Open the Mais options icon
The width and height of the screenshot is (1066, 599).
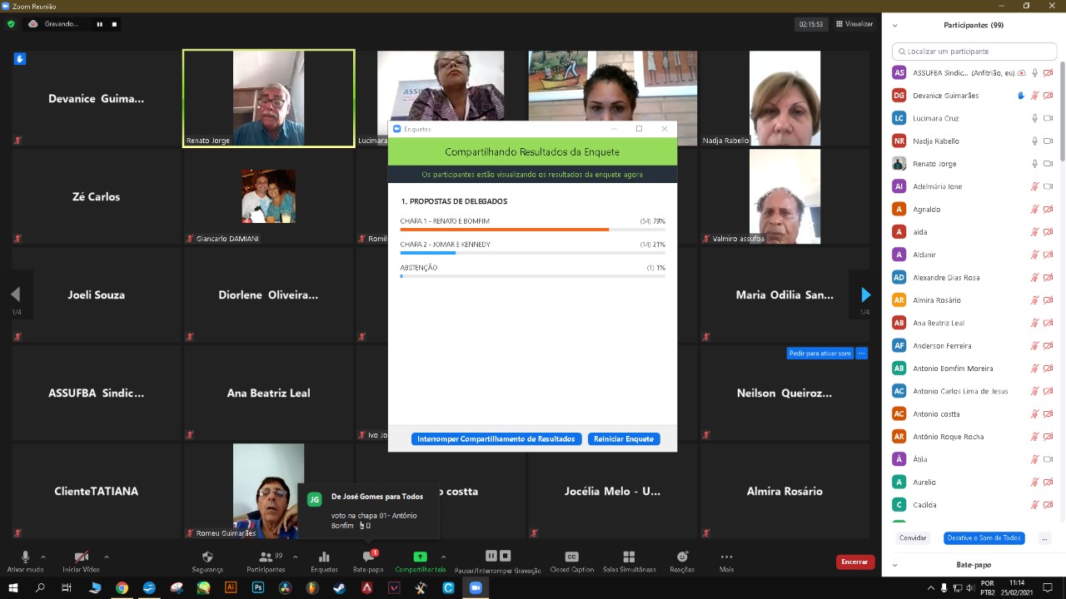coord(726,557)
